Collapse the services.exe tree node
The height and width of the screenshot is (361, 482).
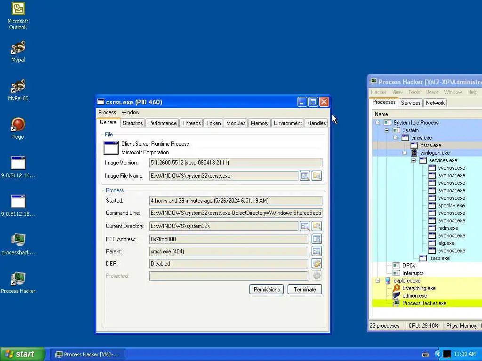(413, 160)
